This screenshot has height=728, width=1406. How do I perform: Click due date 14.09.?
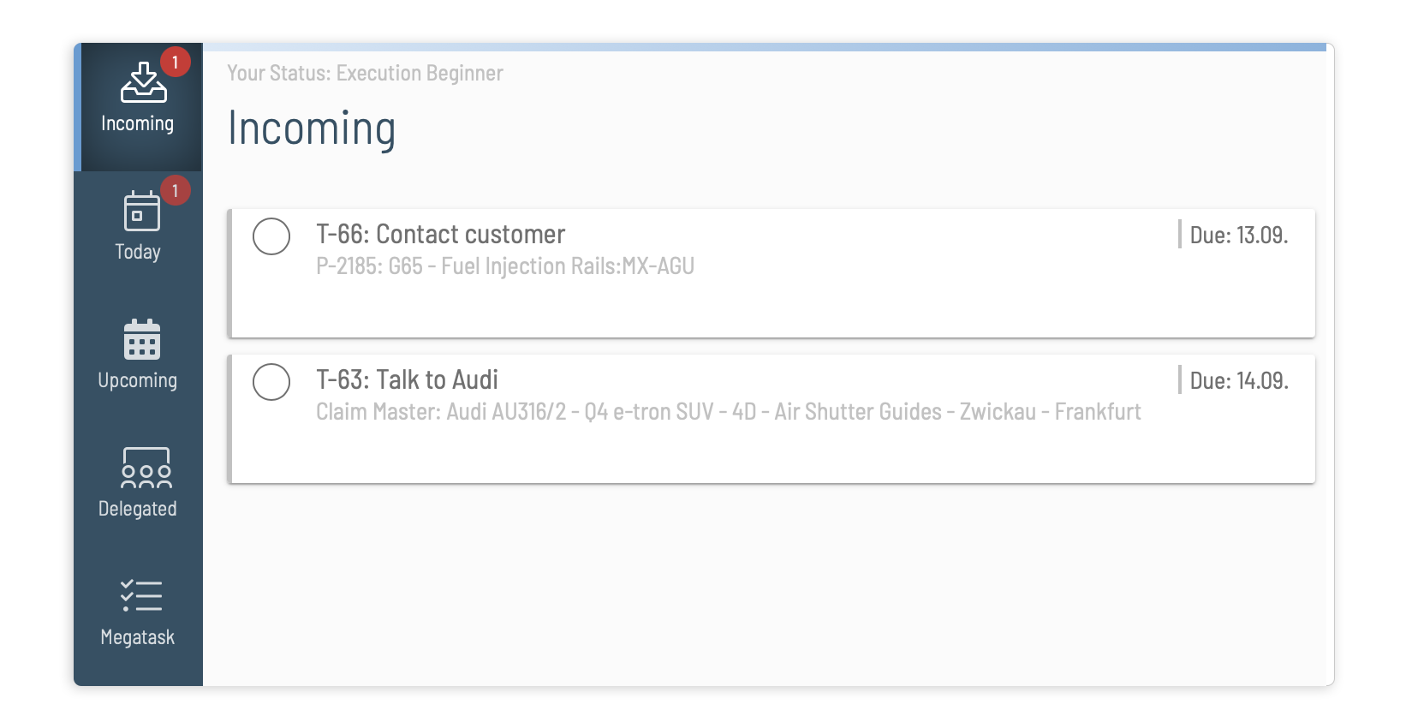(x=1239, y=381)
